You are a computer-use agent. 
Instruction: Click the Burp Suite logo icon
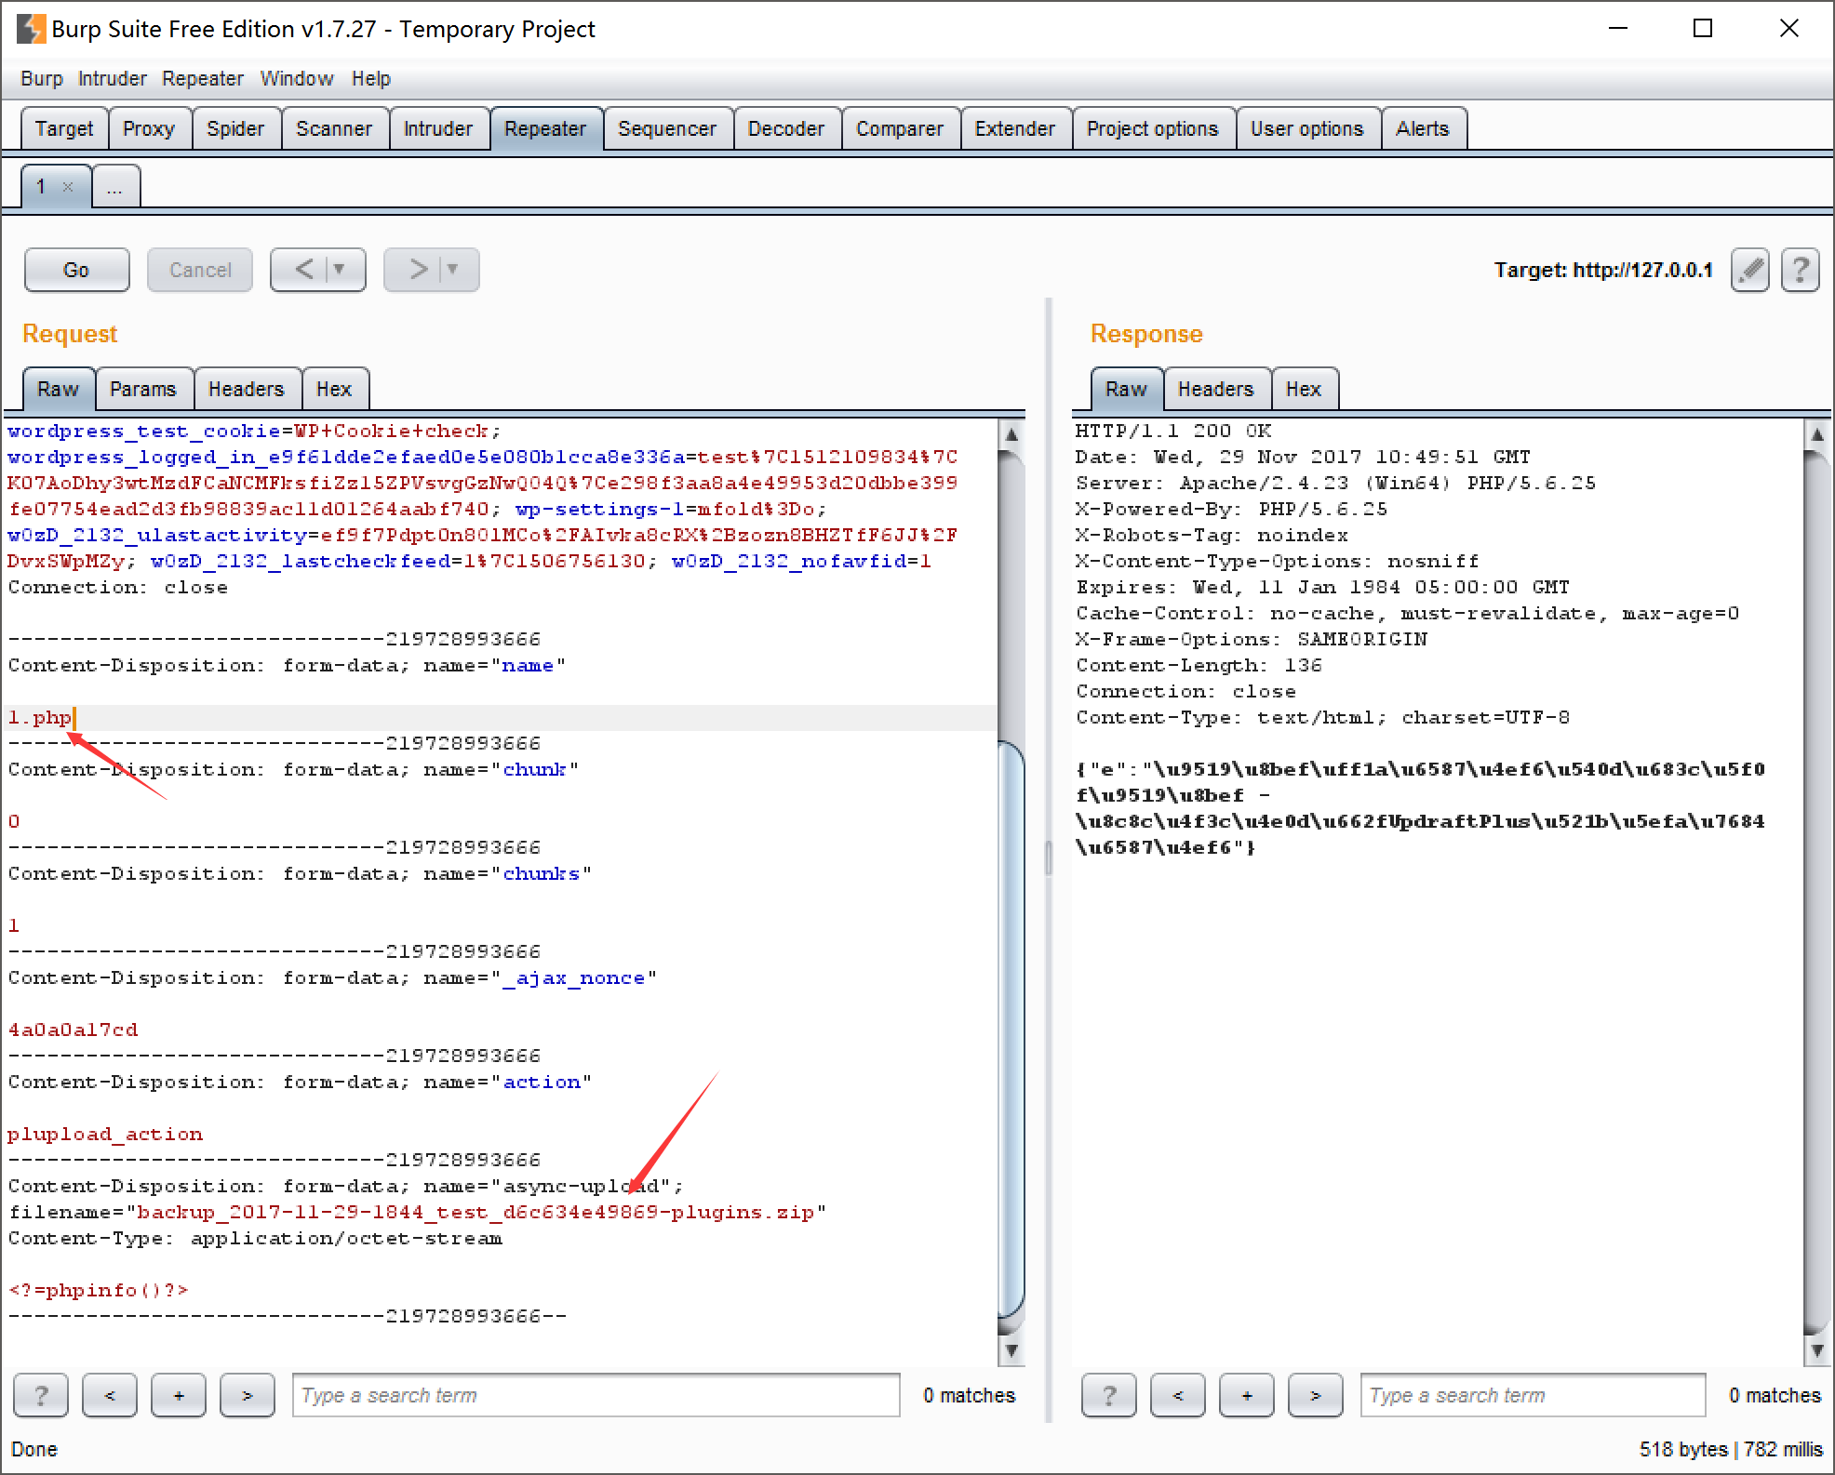[x=31, y=29]
